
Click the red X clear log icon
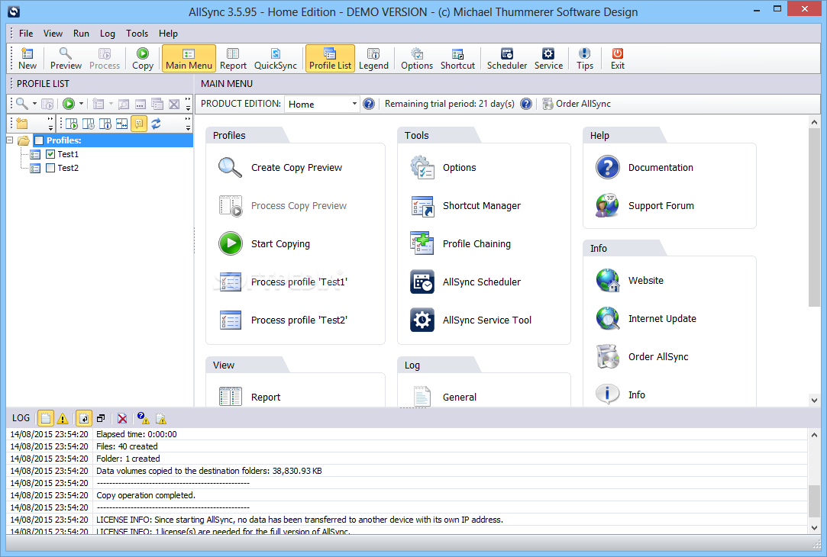(122, 418)
